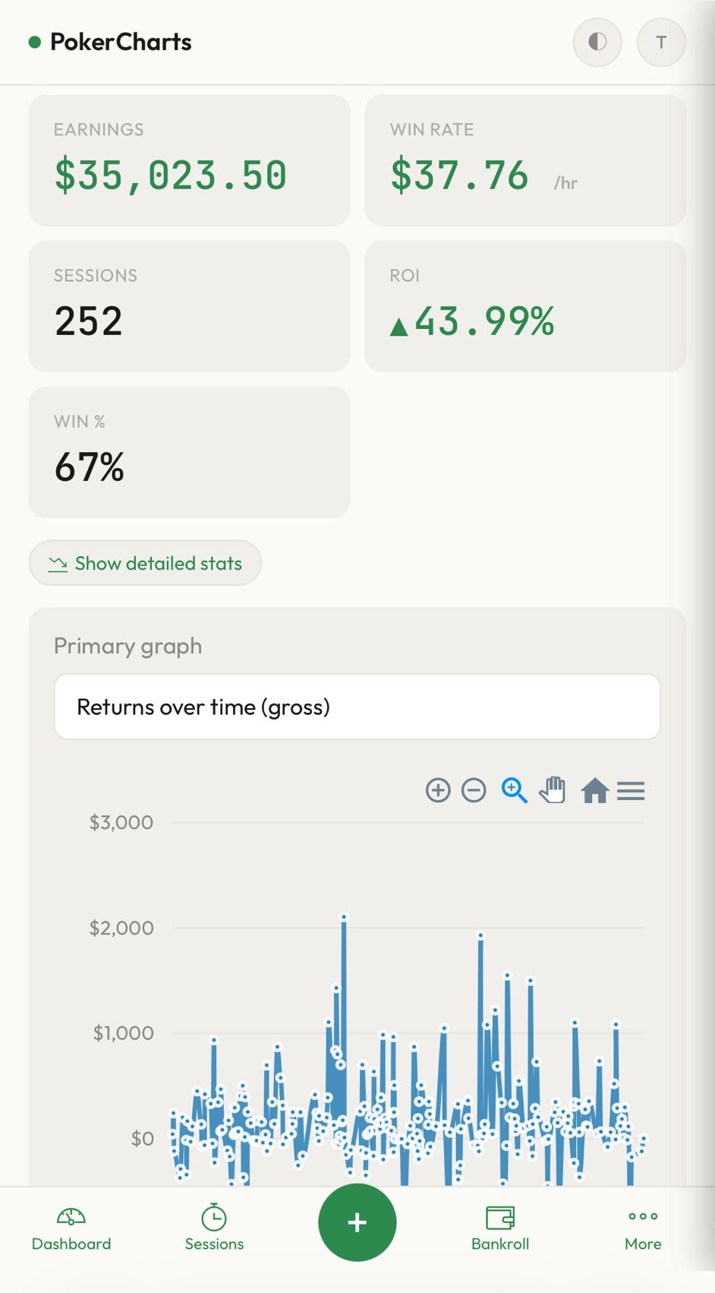Open the Returns over time graph selector
Screen dimensions: 715x1293
coord(357,707)
